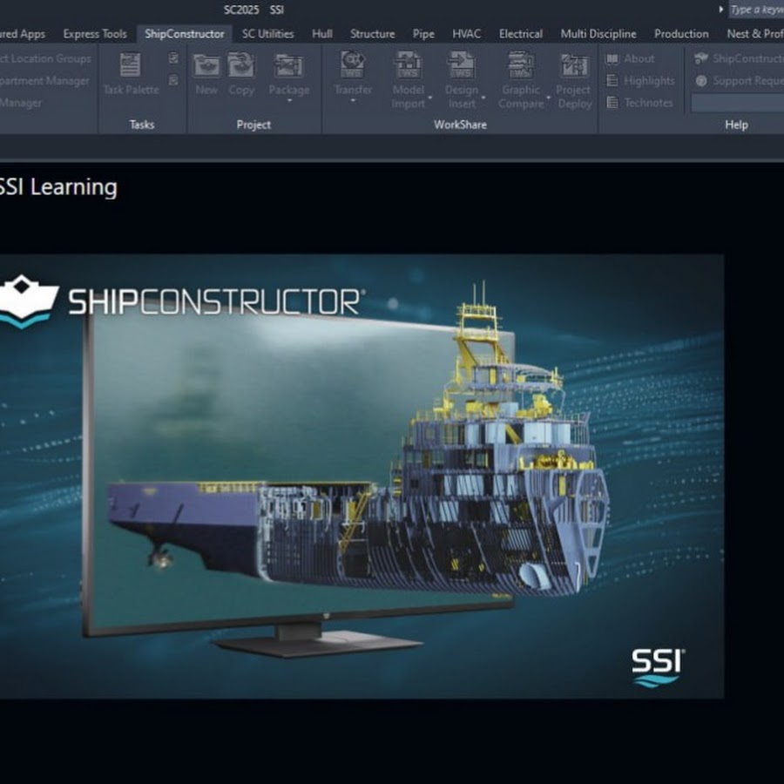Open About in the Help panel
784x784 pixels.
tap(630, 58)
